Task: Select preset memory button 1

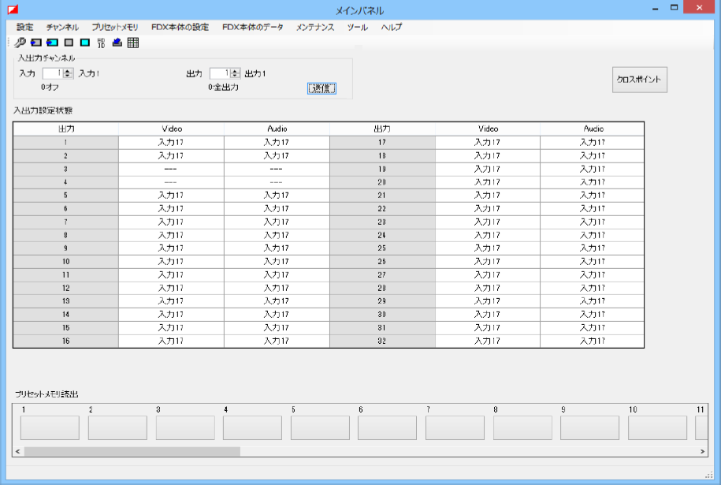Action: point(50,427)
